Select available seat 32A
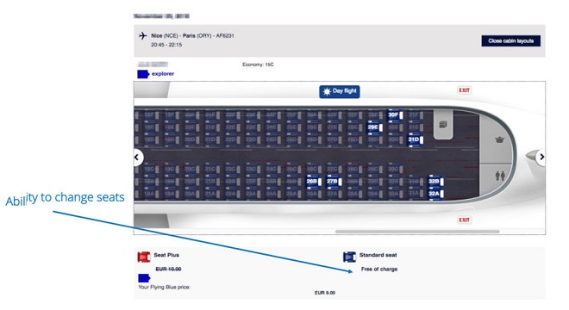The width and height of the screenshot is (569, 310). [436, 194]
